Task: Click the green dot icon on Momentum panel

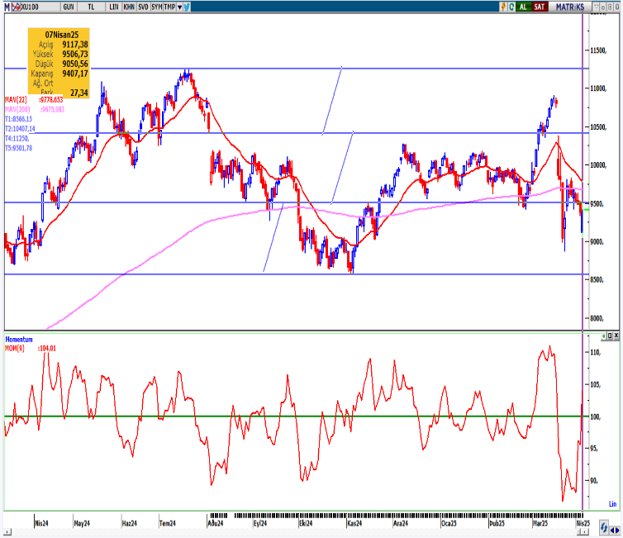Action: tap(603, 336)
